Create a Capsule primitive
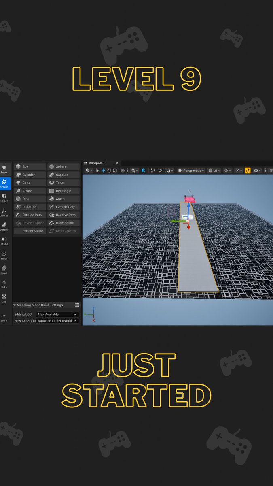 point(63,175)
